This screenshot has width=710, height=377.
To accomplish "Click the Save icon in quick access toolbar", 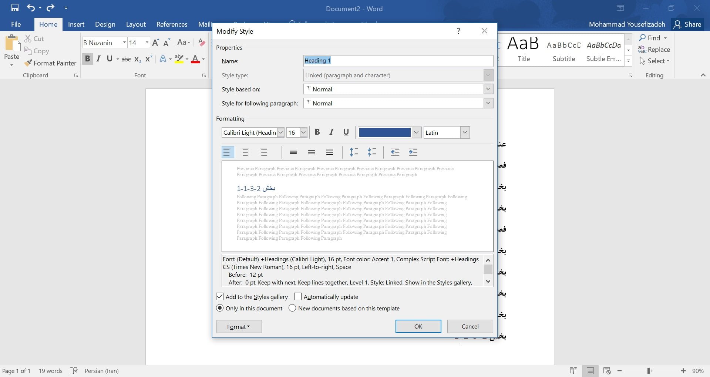I will pos(15,8).
